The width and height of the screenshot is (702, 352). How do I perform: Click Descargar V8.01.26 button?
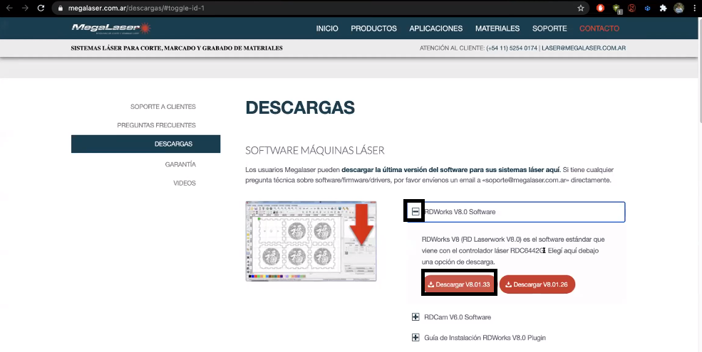point(537,284)
